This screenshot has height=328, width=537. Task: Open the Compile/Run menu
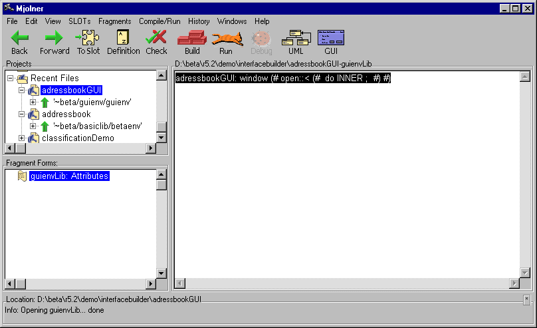[x=160, y=21]
